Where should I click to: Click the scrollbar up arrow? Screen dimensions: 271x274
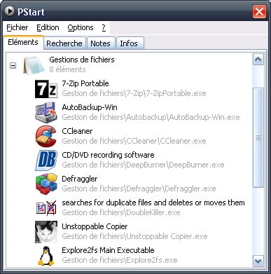coord(258,60)
